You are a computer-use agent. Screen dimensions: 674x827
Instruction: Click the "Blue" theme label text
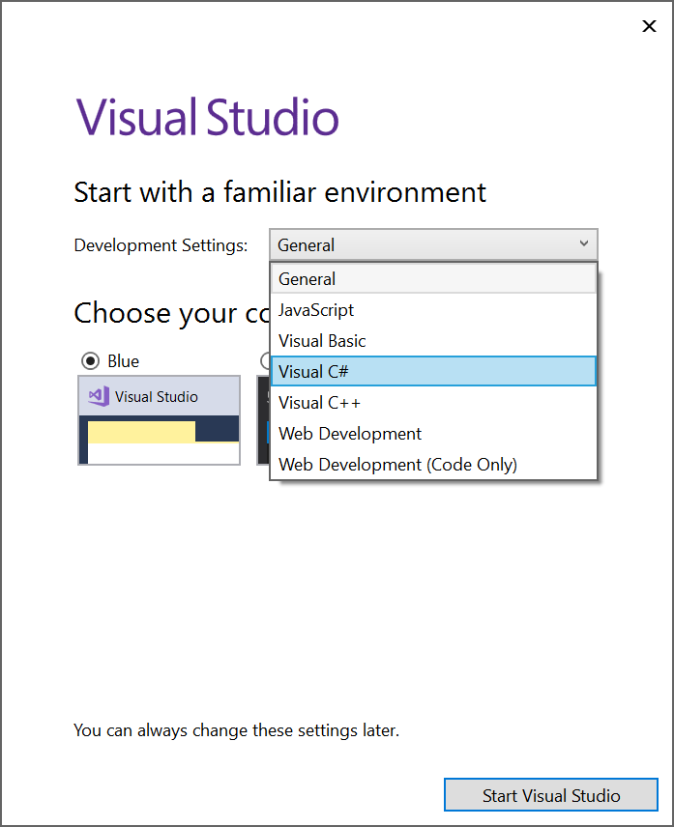(x=123, y=360)
